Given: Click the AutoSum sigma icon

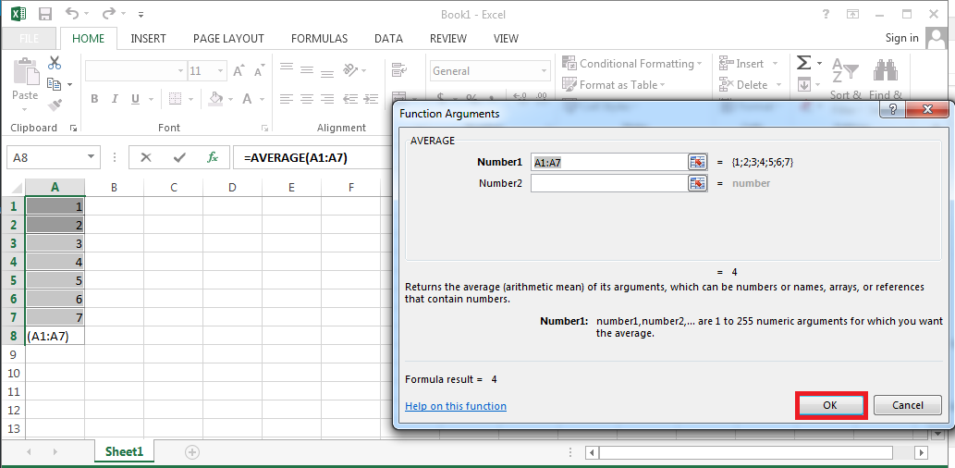Looking at the screenshot, I should [804, 62].
